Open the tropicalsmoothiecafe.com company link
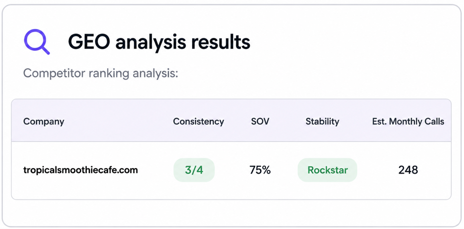The image size is (464, 229). (80, 170)
